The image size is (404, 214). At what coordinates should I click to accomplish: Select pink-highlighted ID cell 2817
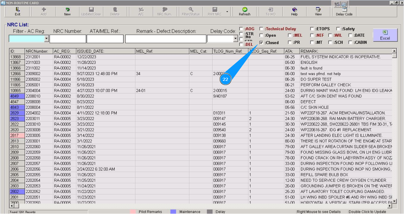(17, 136)
